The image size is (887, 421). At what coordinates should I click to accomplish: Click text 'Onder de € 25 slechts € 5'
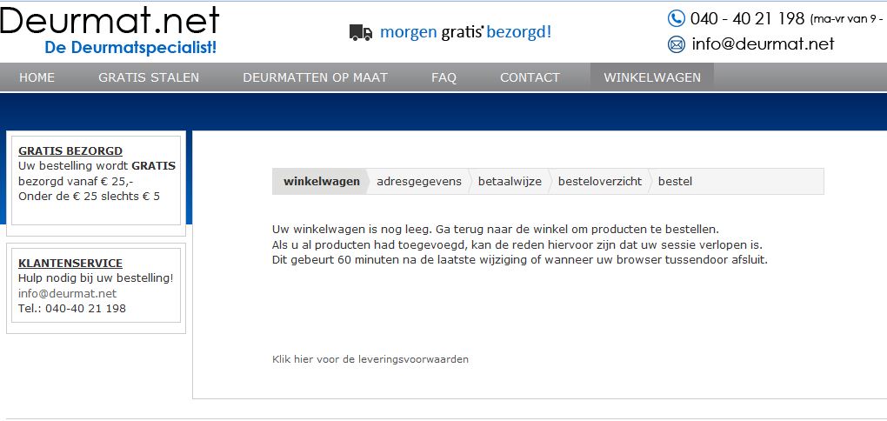click(90, 197)
